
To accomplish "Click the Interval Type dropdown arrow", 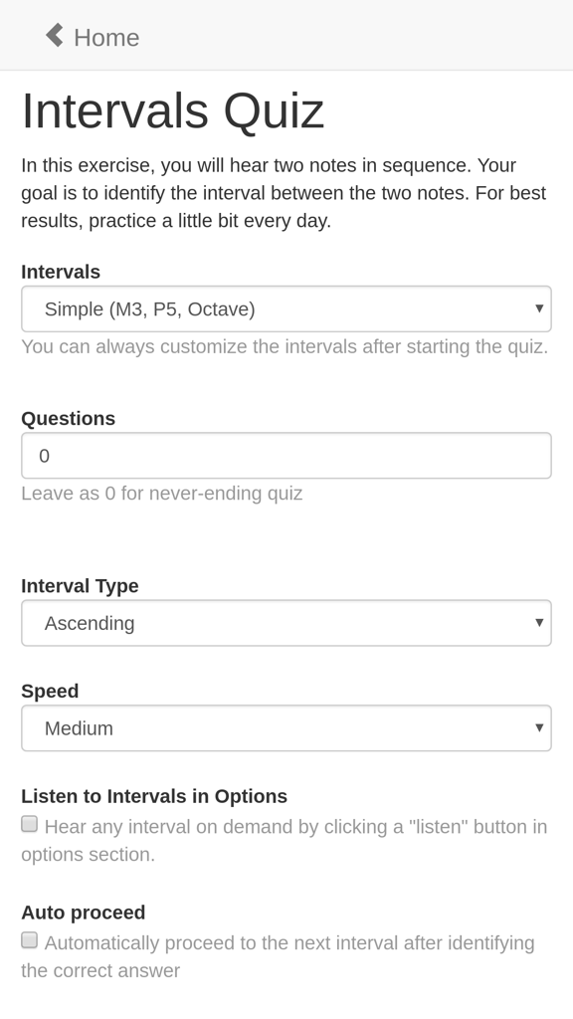I will pos(538,623).
